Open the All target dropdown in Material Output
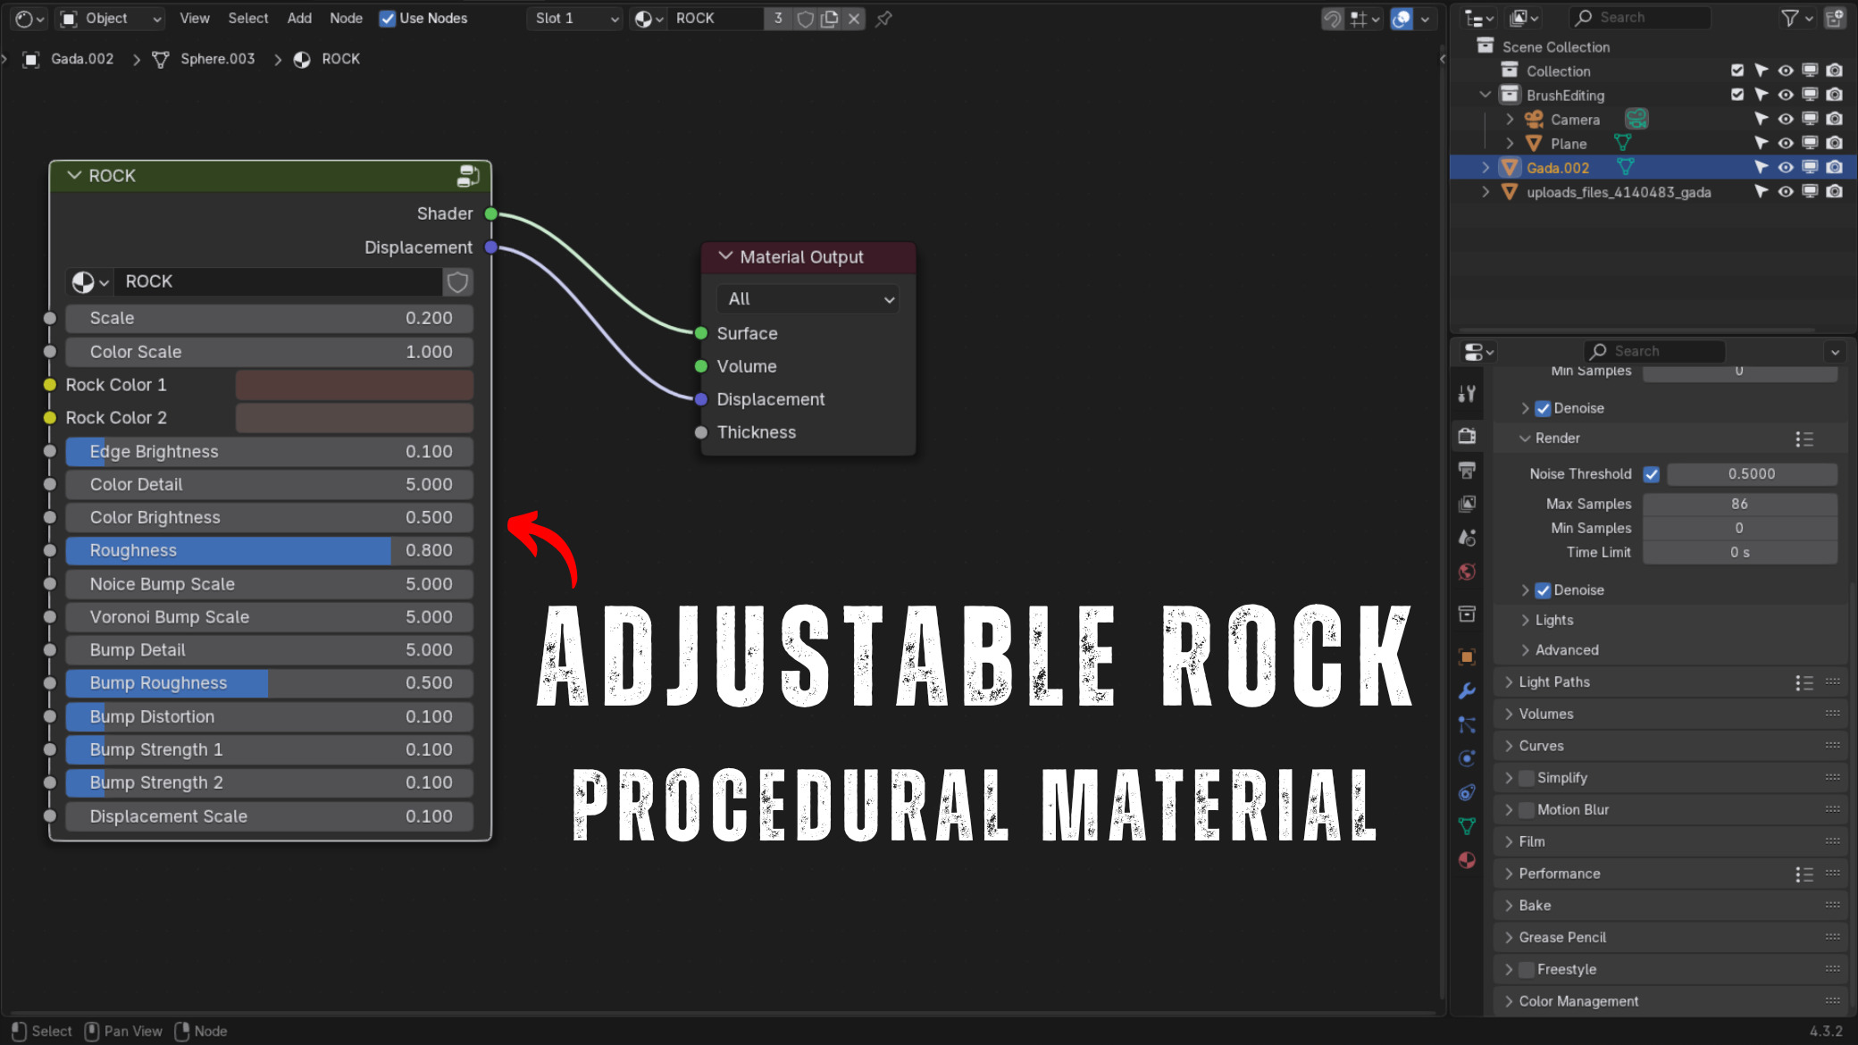1858x1045 pixels. (808, 299)
